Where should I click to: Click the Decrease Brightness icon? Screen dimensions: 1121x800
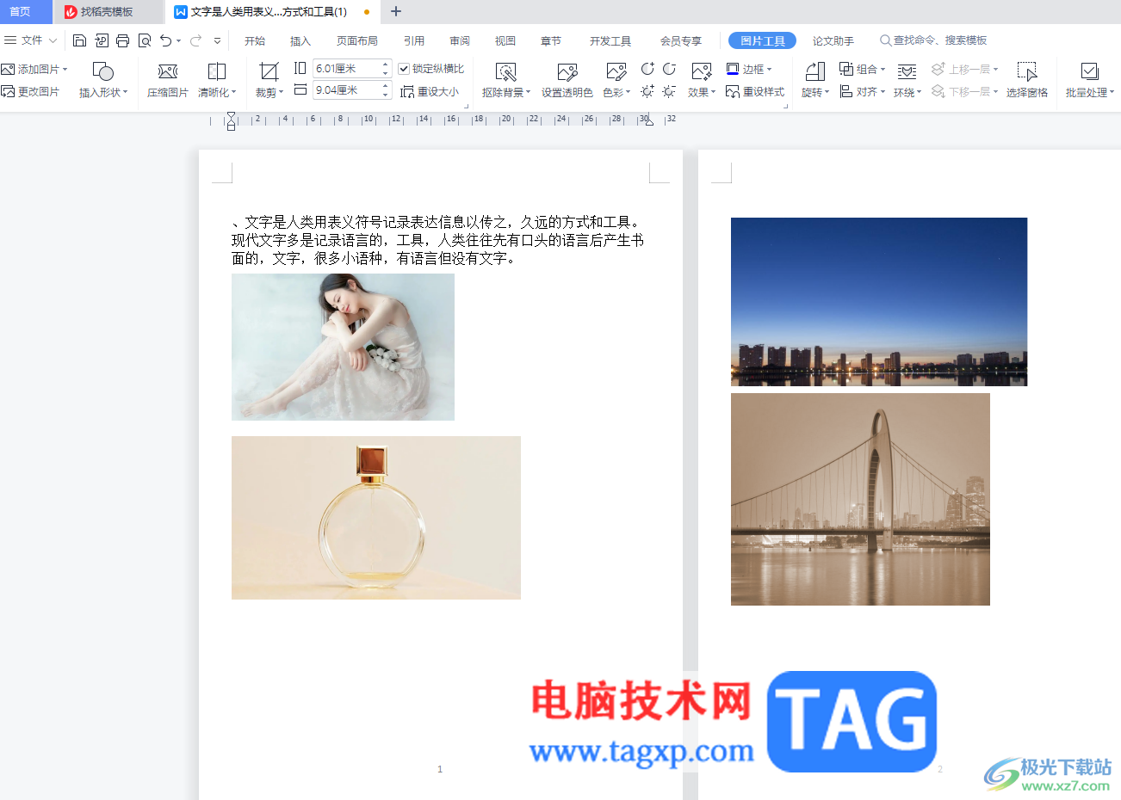[x=669, y=90]
